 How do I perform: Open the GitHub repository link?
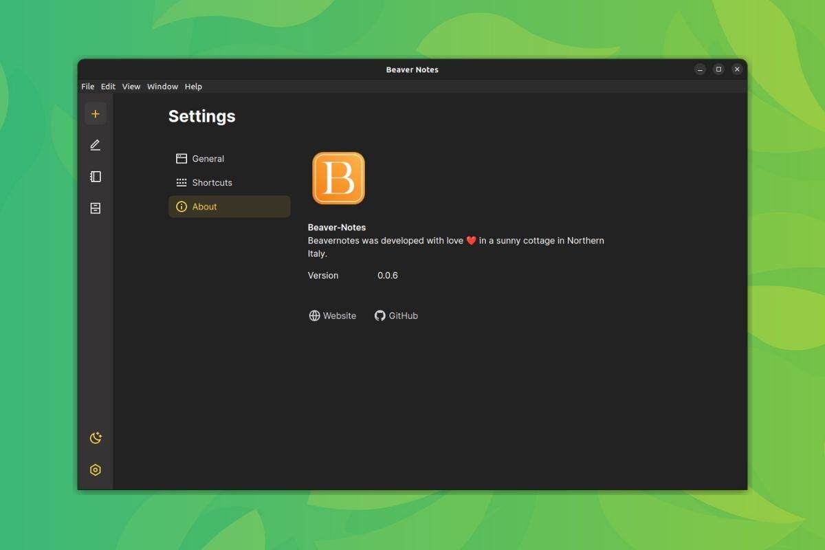[x=402, y=316]
